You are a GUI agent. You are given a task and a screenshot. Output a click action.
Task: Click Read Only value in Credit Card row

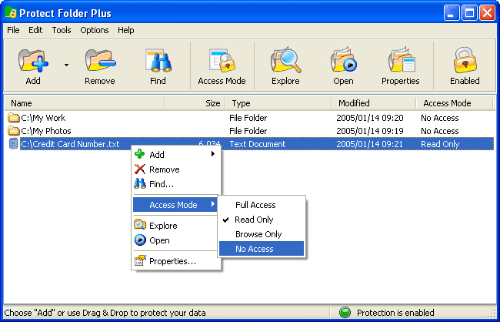440,144
